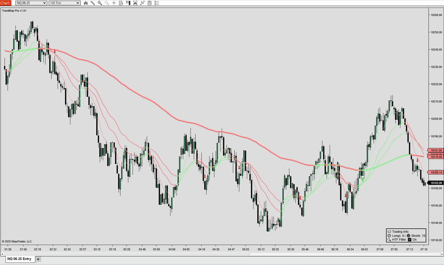This screenshot has height=265, width=444.
Task: Expand the NQ 06-25 instrument dropdown
Action: tap(45, 3)
